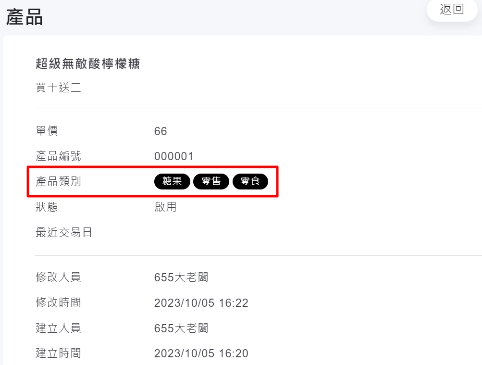Click the 零售 category tag
Viewport: 482px width, 365px height.
click(x=211, y=181)
